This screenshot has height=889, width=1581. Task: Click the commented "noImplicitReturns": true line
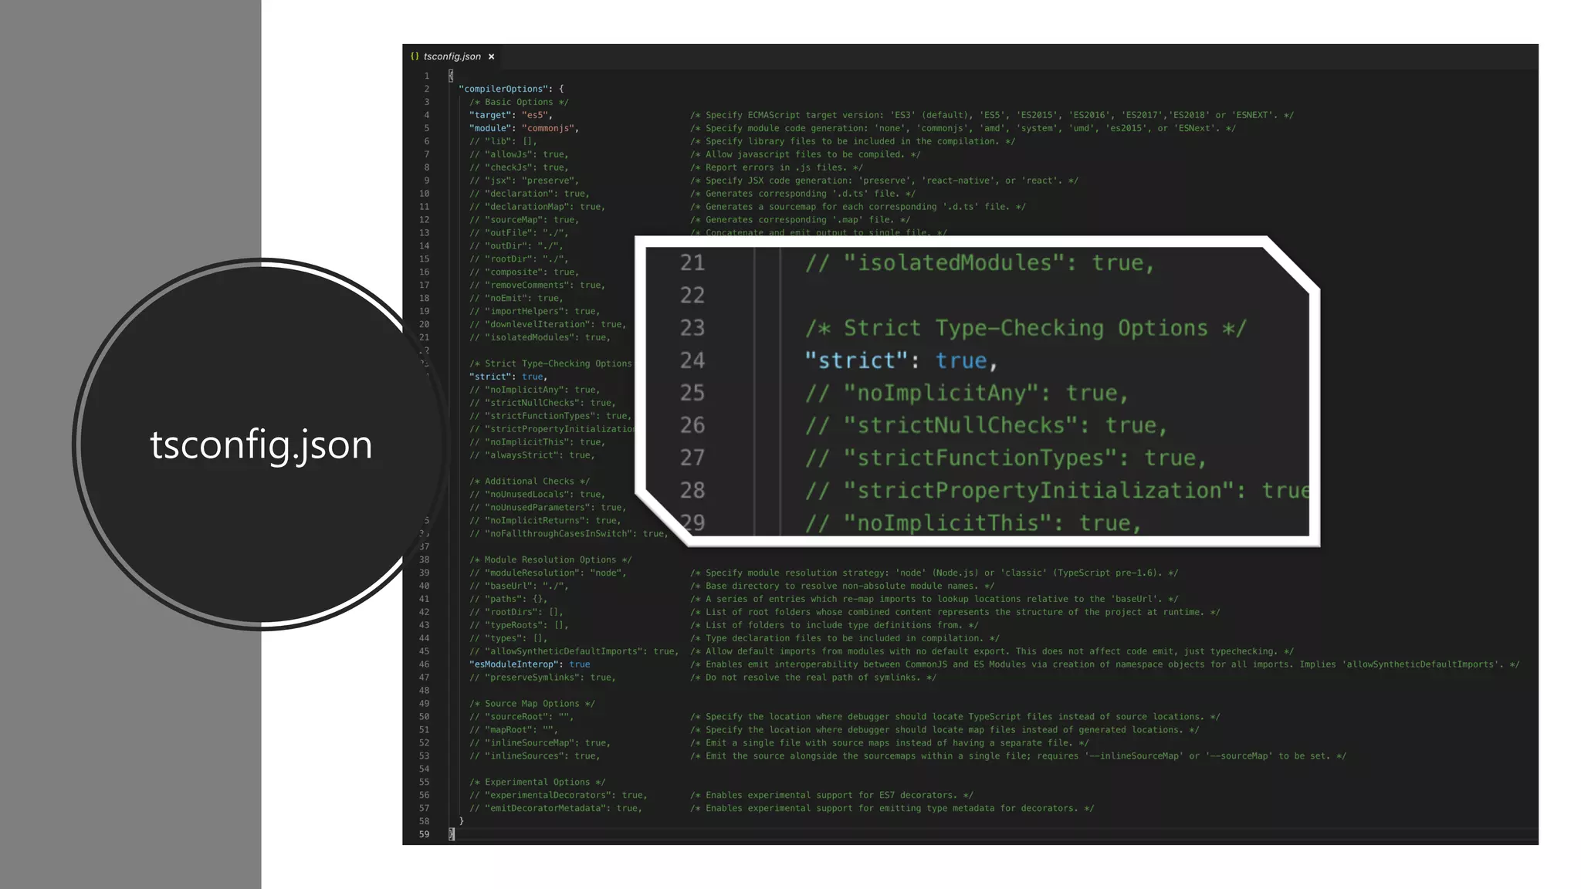(545, 521)
